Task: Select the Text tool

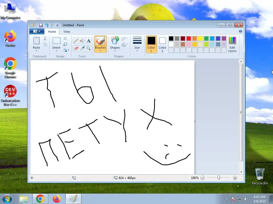Action: [x=89, y=41]
